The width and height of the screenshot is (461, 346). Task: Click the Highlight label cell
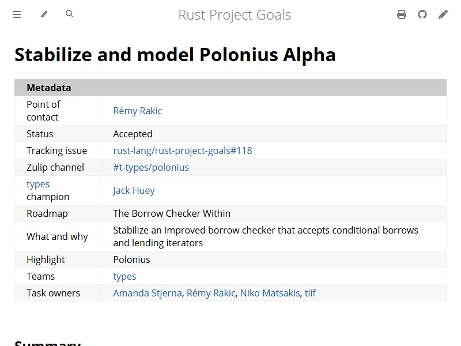58,260
